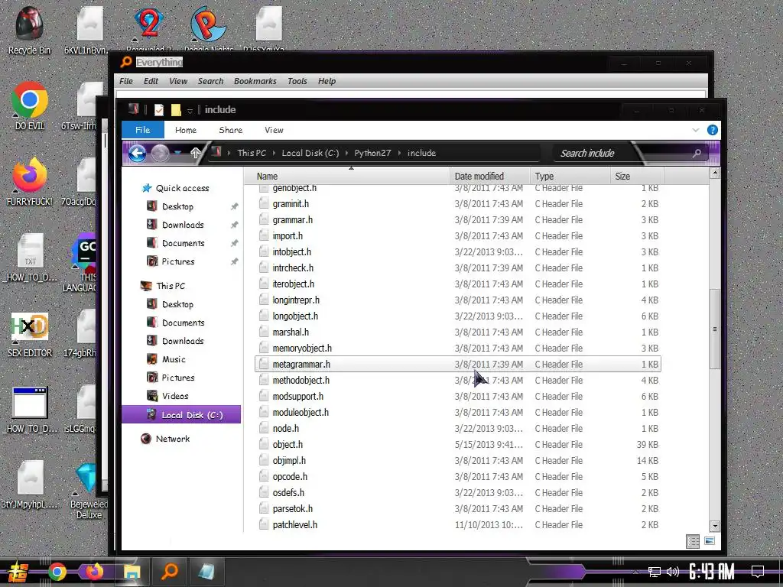Image resolution: width=783 pixels, height=587 pixels.
Task: Select Quick access in navigation pane
Action: pos(182,188)
